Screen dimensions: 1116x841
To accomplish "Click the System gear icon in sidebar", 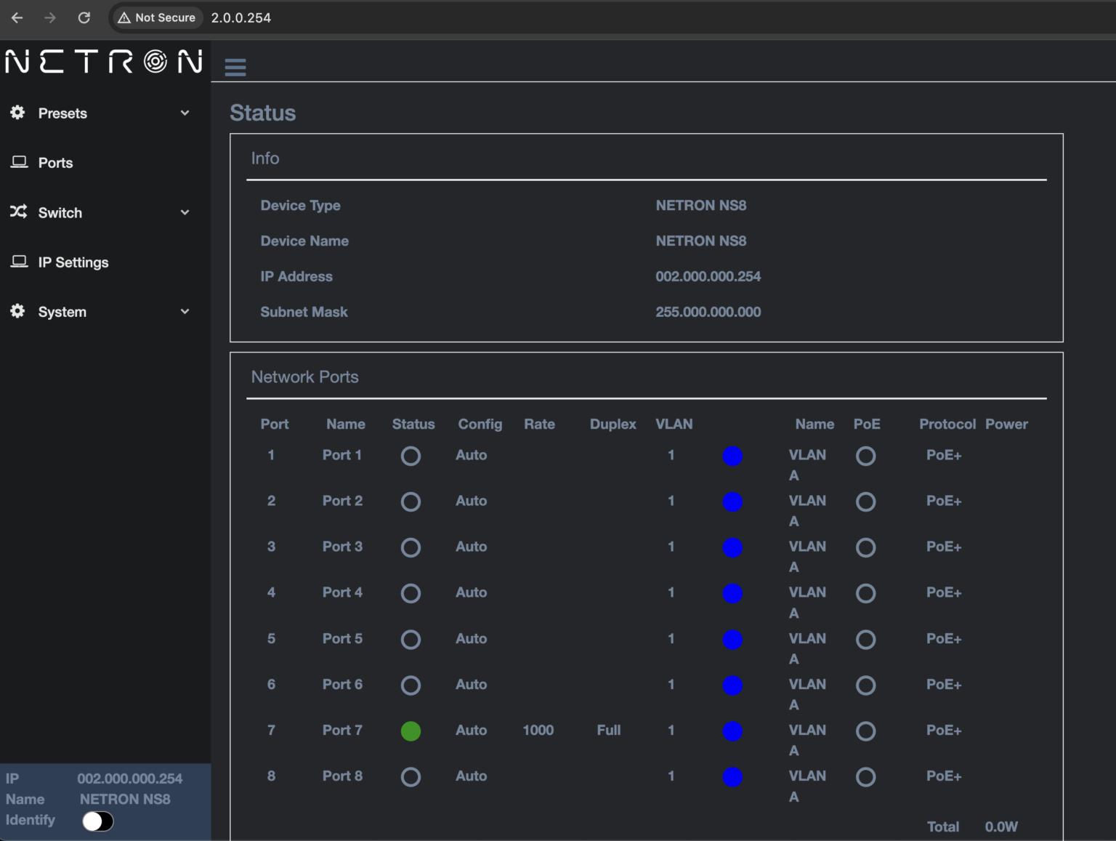I will [x=16, y=311].
